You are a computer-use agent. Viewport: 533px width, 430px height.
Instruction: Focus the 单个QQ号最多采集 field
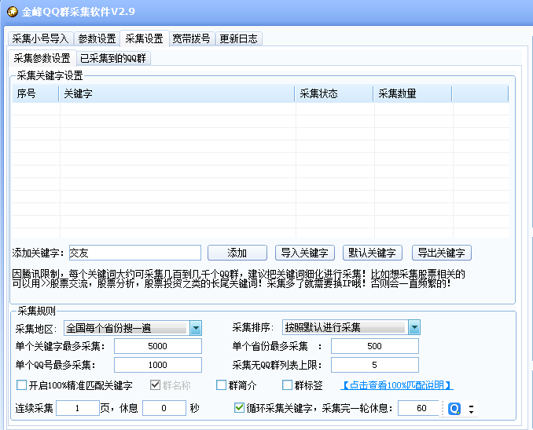pyautogui.click(x=158, y=365)
